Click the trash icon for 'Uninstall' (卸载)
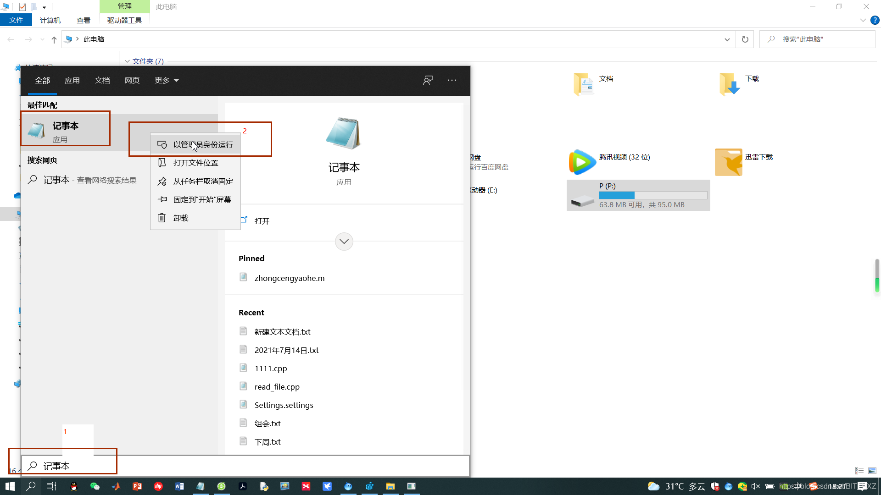This screenshot has height=495, width=881. click(x=162, y=218)
